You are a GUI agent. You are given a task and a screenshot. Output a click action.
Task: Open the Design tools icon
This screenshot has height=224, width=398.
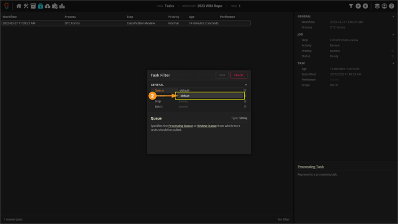point(26,6)
